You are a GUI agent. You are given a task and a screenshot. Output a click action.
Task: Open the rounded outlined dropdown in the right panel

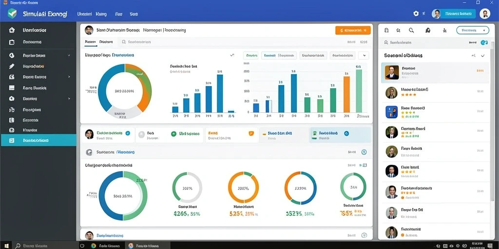coord(473,30)
